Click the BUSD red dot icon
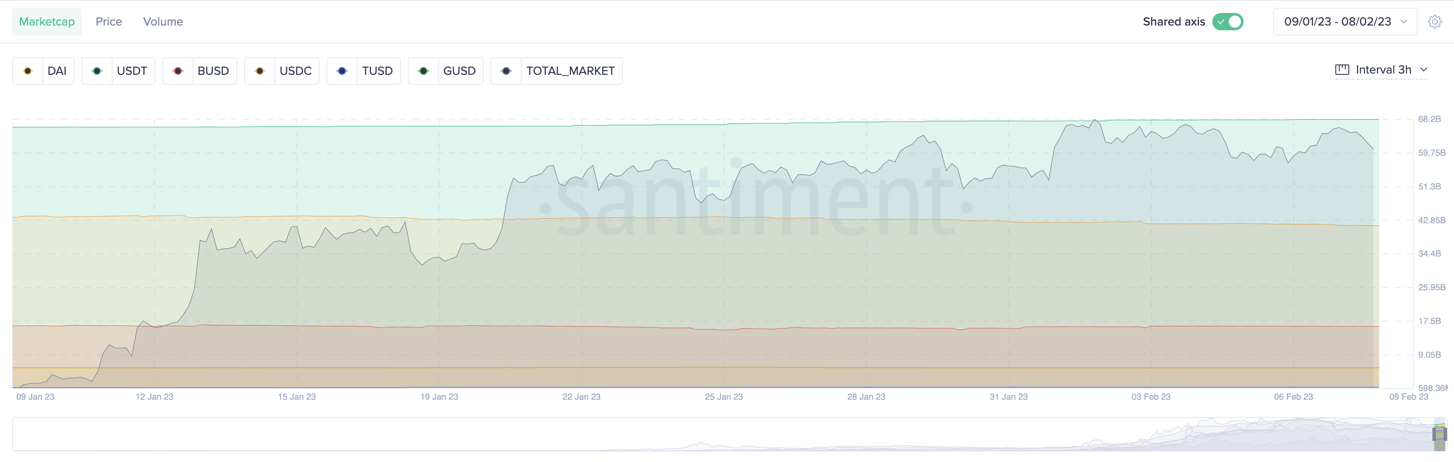 178,71
